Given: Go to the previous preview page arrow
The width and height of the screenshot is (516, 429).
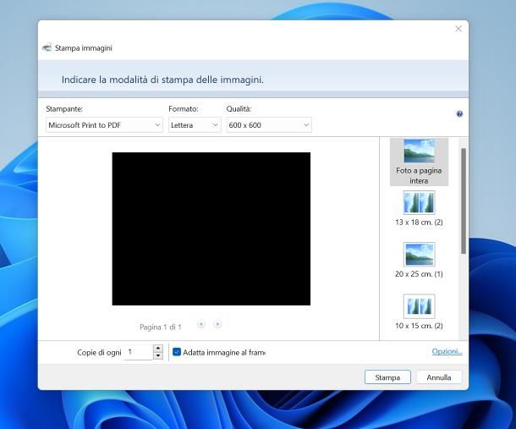Looking at the screenshot, I should click(201, 324).
